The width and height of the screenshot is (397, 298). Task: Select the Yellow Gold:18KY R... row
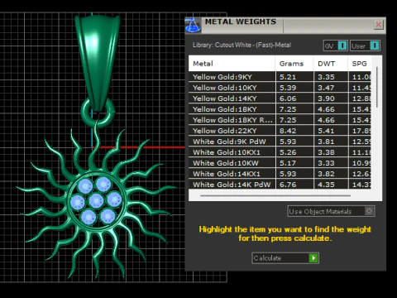tap(280, 120)
